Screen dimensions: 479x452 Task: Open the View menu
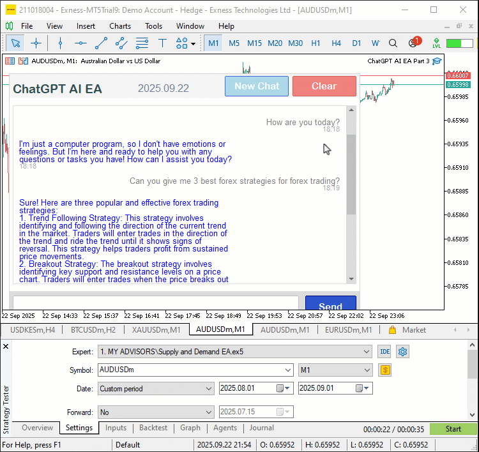54,26
